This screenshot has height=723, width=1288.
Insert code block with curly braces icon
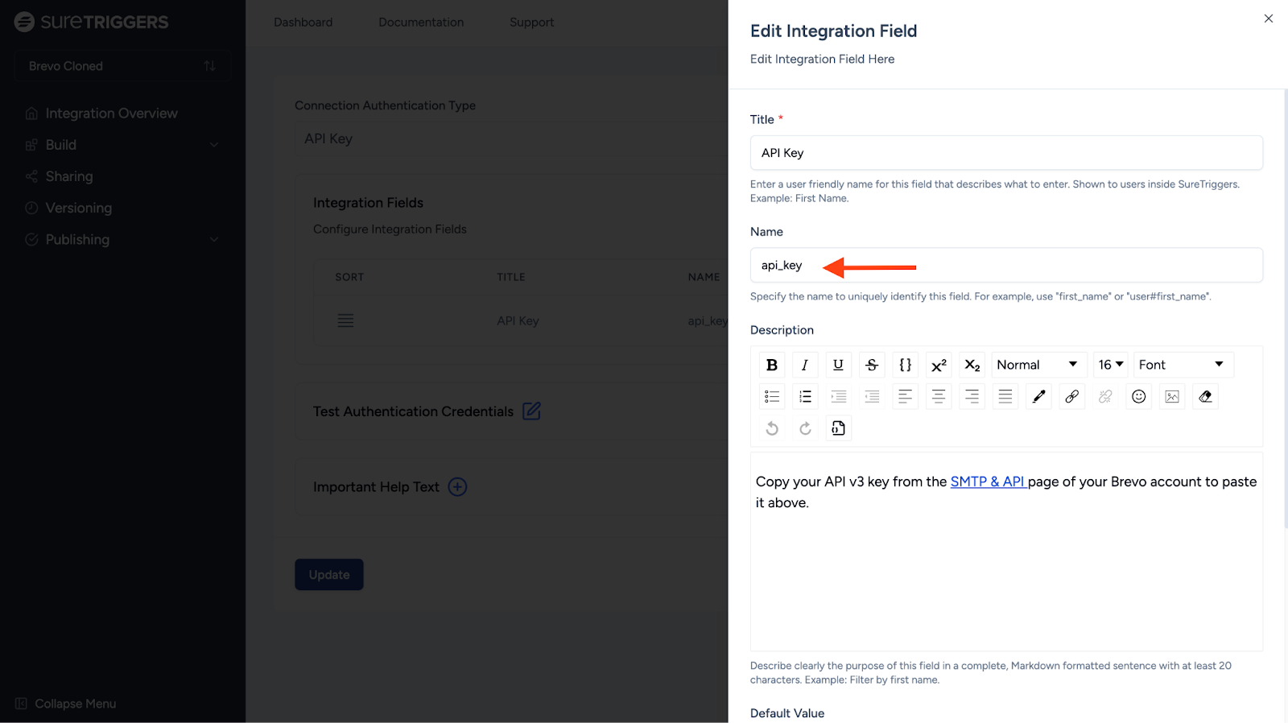905,365
